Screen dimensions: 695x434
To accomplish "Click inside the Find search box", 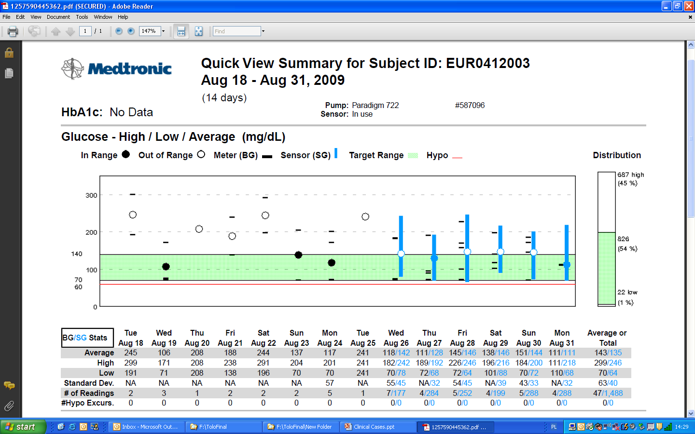I will click(x=236, y=31).
